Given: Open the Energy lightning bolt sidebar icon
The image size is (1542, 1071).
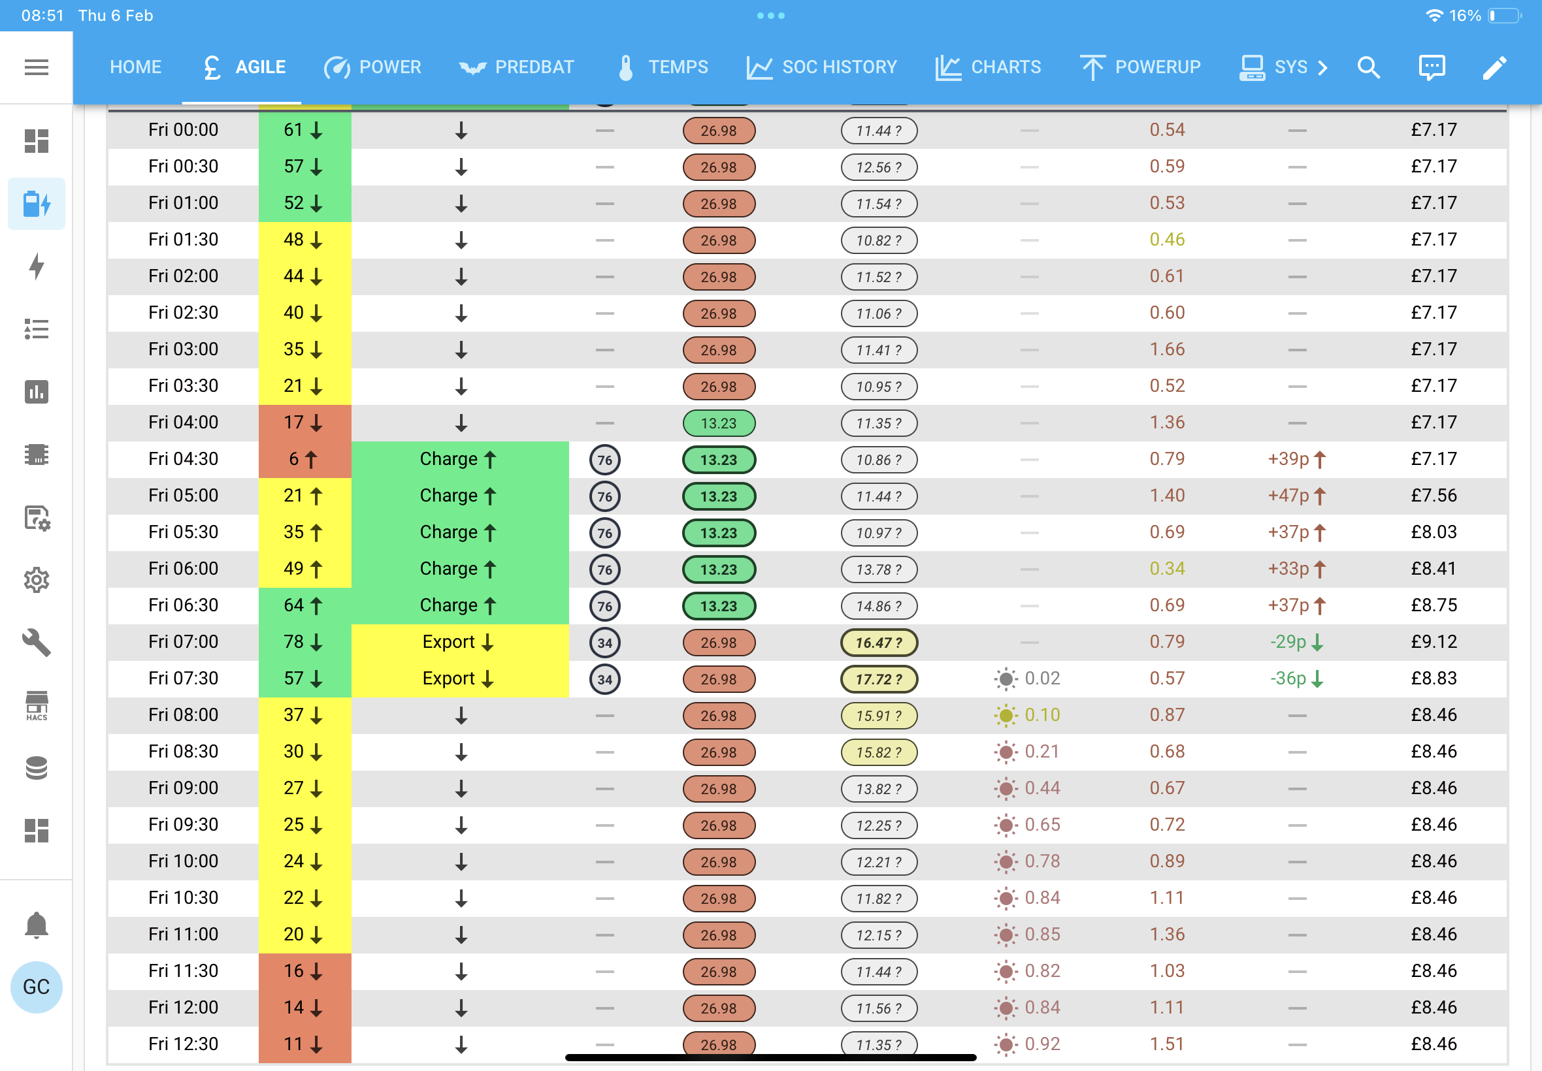Looking at the screenshot, I should (36, 266).
